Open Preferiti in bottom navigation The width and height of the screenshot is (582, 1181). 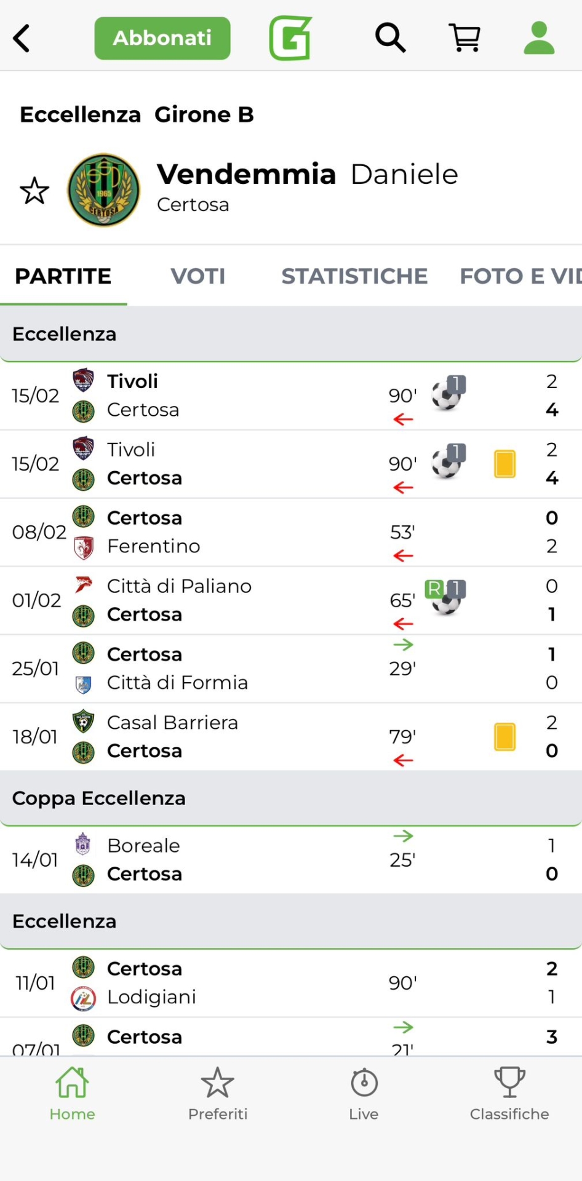[218, 1094]
